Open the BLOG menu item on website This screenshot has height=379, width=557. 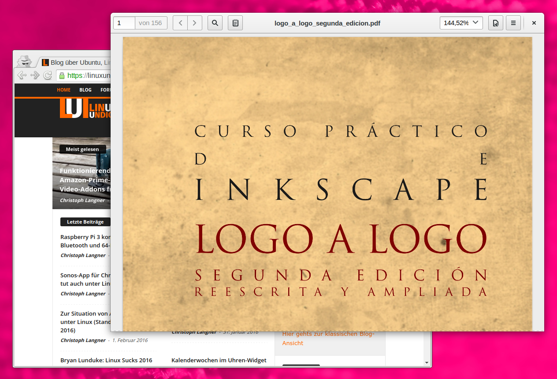85,90
